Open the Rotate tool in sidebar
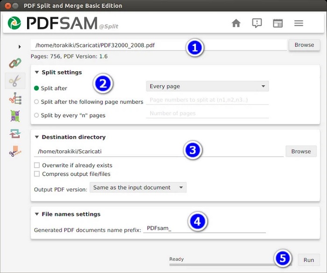 pos(15,134)
